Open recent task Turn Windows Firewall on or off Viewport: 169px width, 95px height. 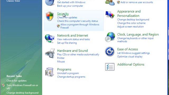[22, 87]
